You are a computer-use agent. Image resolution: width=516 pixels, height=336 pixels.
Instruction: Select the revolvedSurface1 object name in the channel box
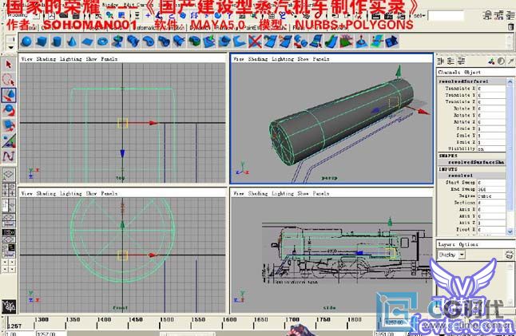pyautogui.click(x=463, y=81)
